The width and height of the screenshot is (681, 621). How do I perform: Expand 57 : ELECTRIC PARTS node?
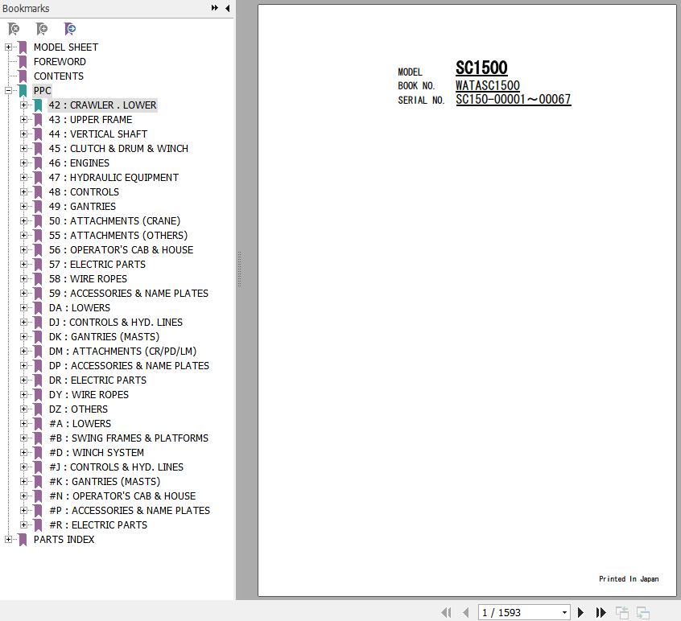pos(23,264)
